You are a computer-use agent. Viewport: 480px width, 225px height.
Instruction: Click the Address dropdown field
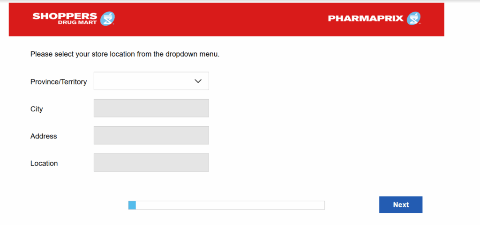(151, 135)
